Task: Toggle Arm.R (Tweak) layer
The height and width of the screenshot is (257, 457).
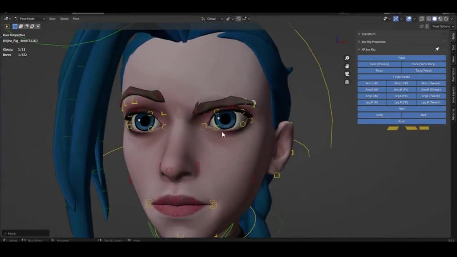Action: pos(431,89)
